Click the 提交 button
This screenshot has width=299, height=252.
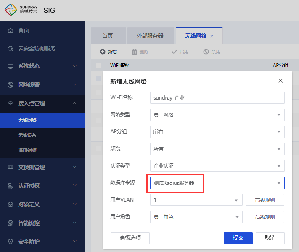click(238, 238)
